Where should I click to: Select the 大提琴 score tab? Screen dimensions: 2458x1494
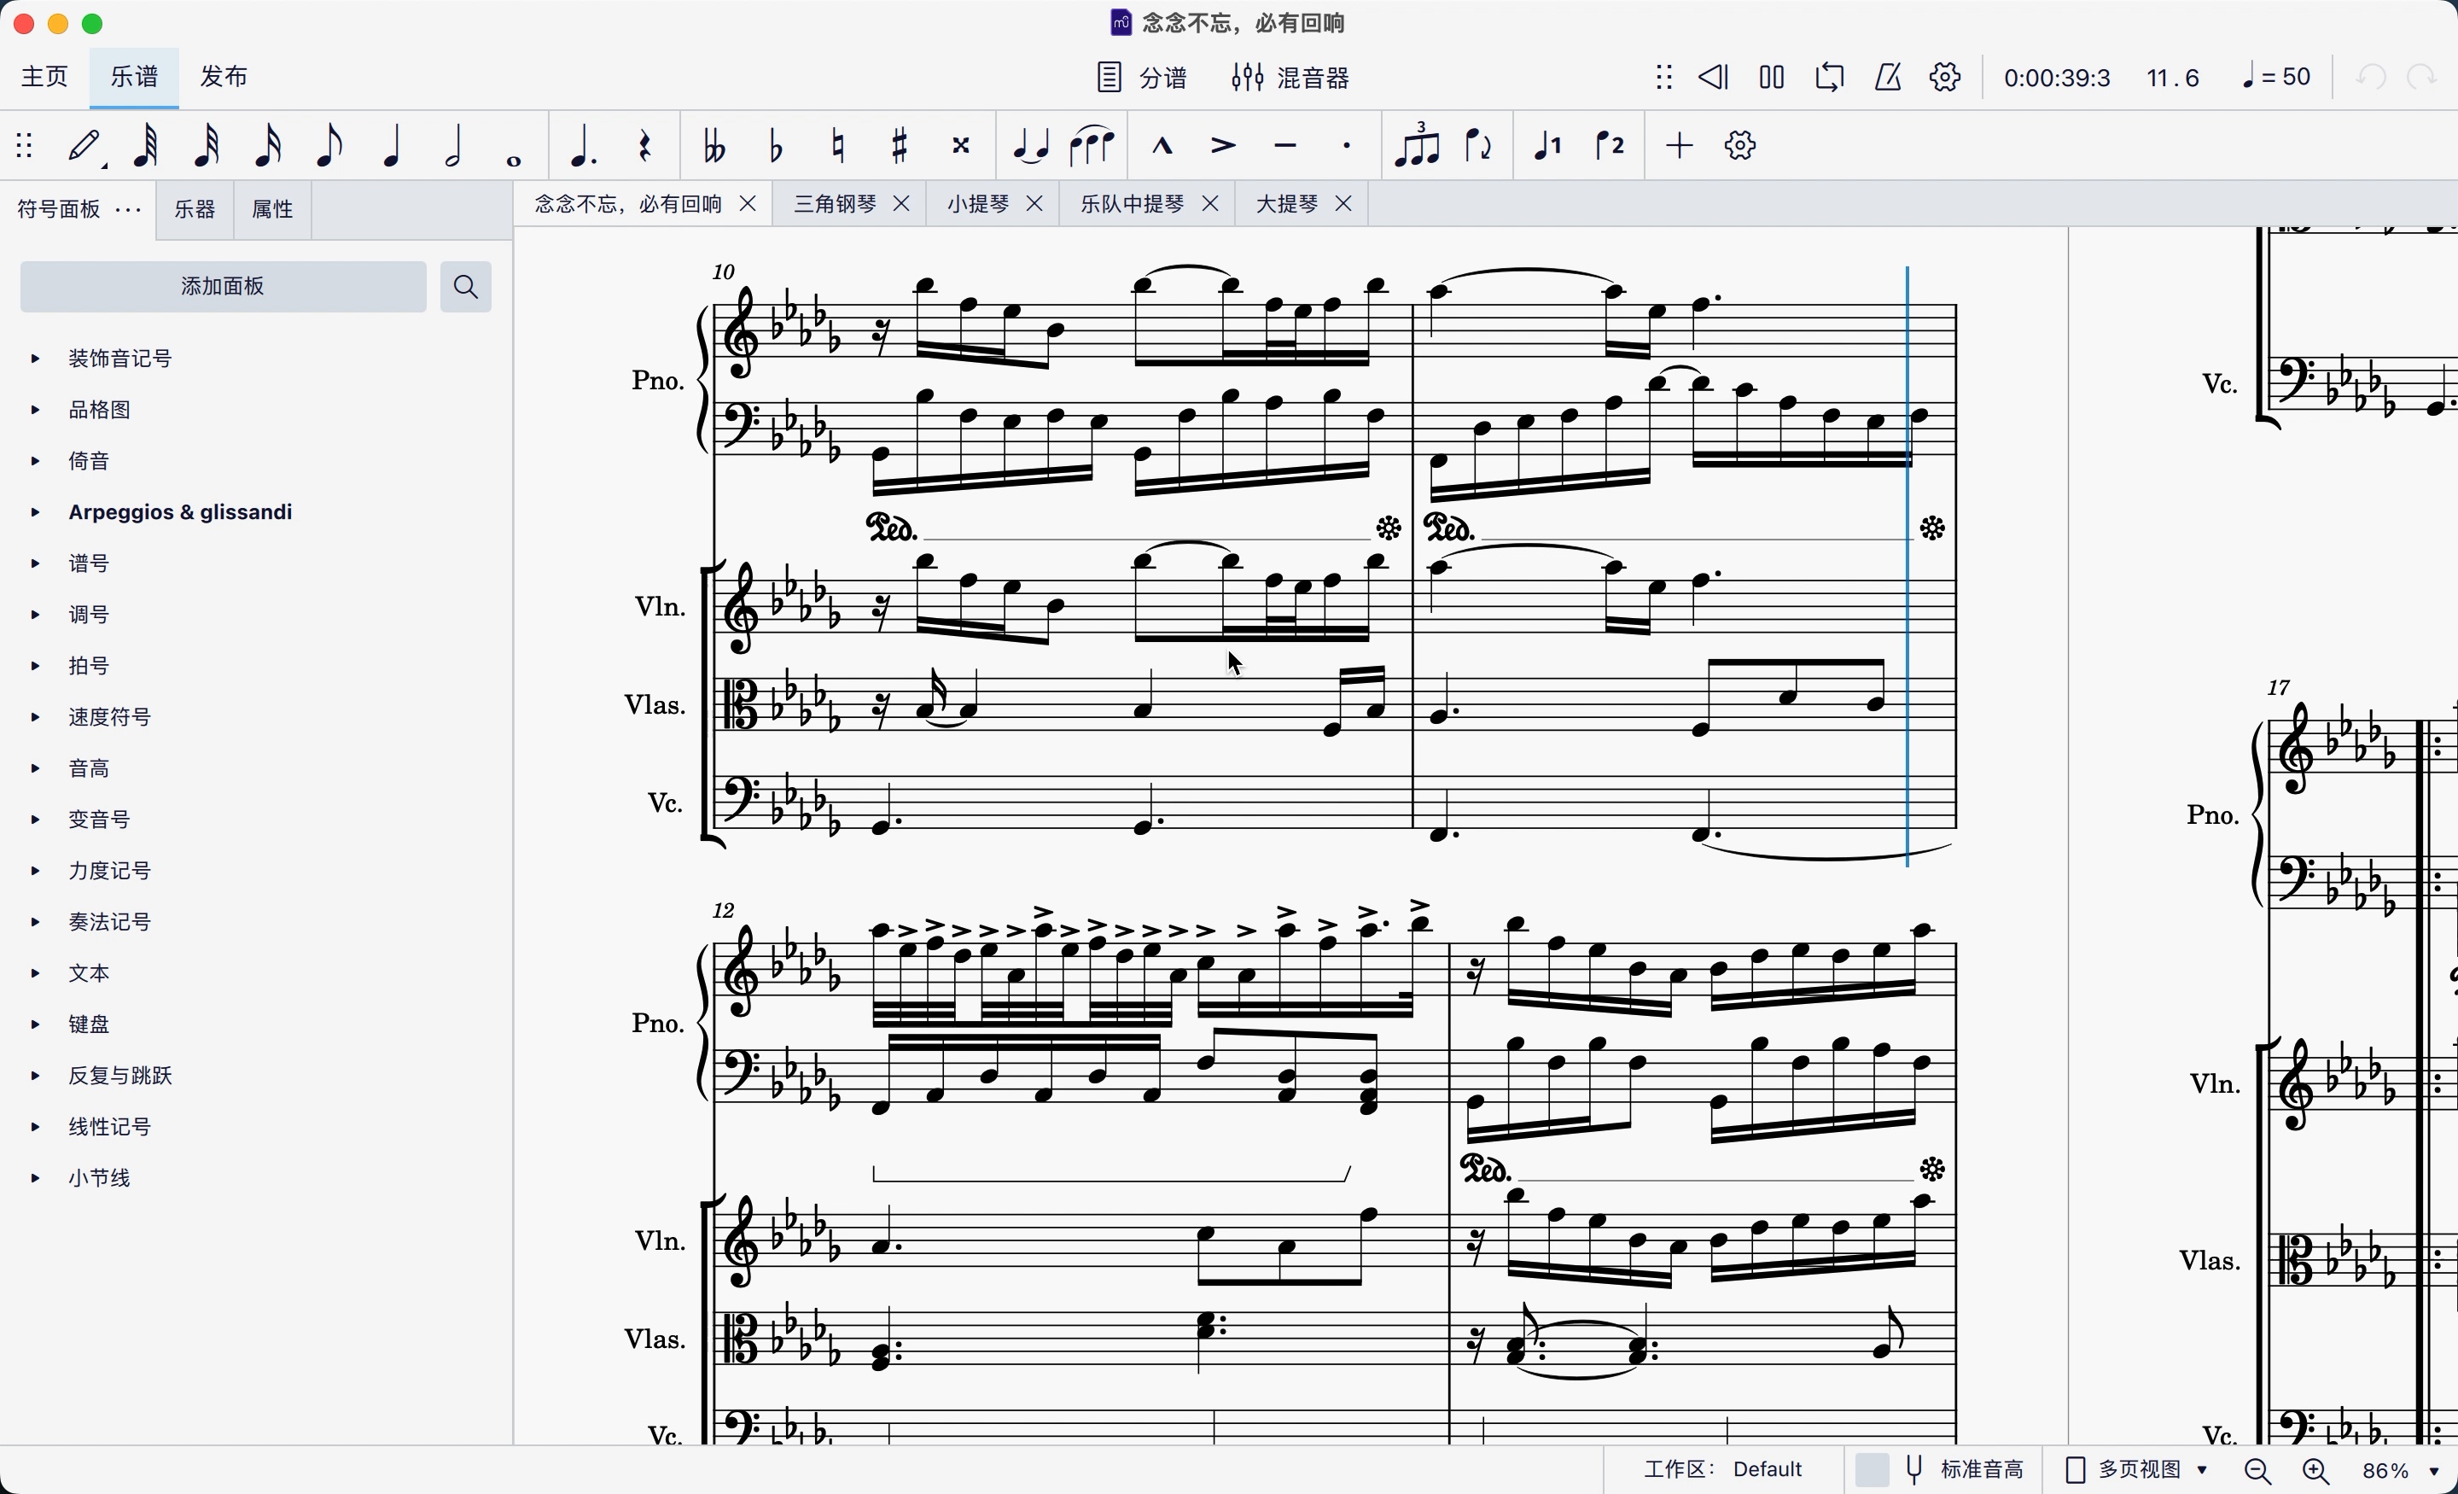tap(1287, 203)
